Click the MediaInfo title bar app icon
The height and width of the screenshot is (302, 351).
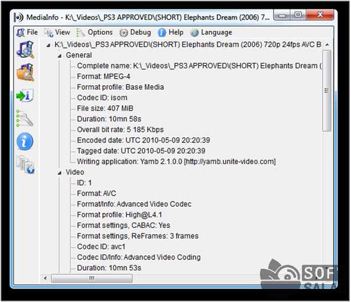(x=18, y=18)
